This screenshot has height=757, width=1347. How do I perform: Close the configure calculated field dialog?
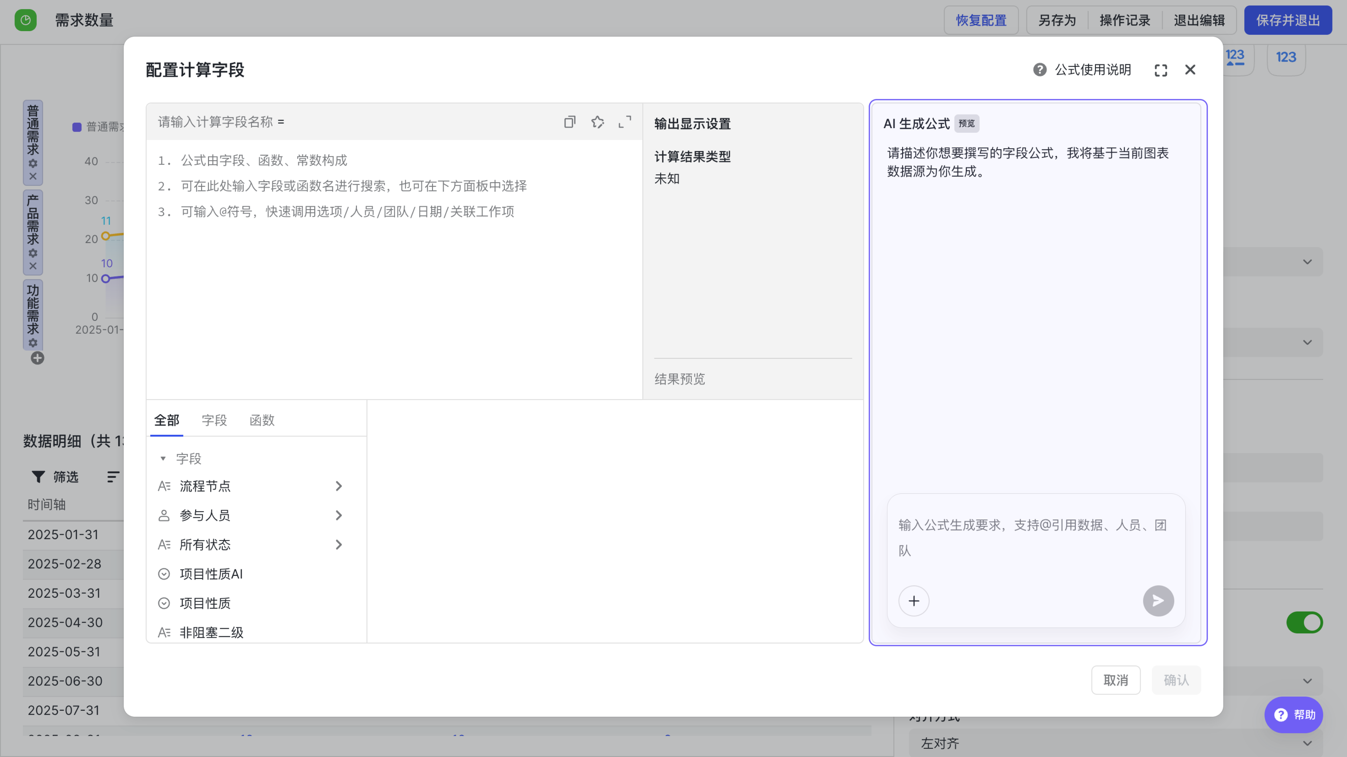(x=1190, y=70)
